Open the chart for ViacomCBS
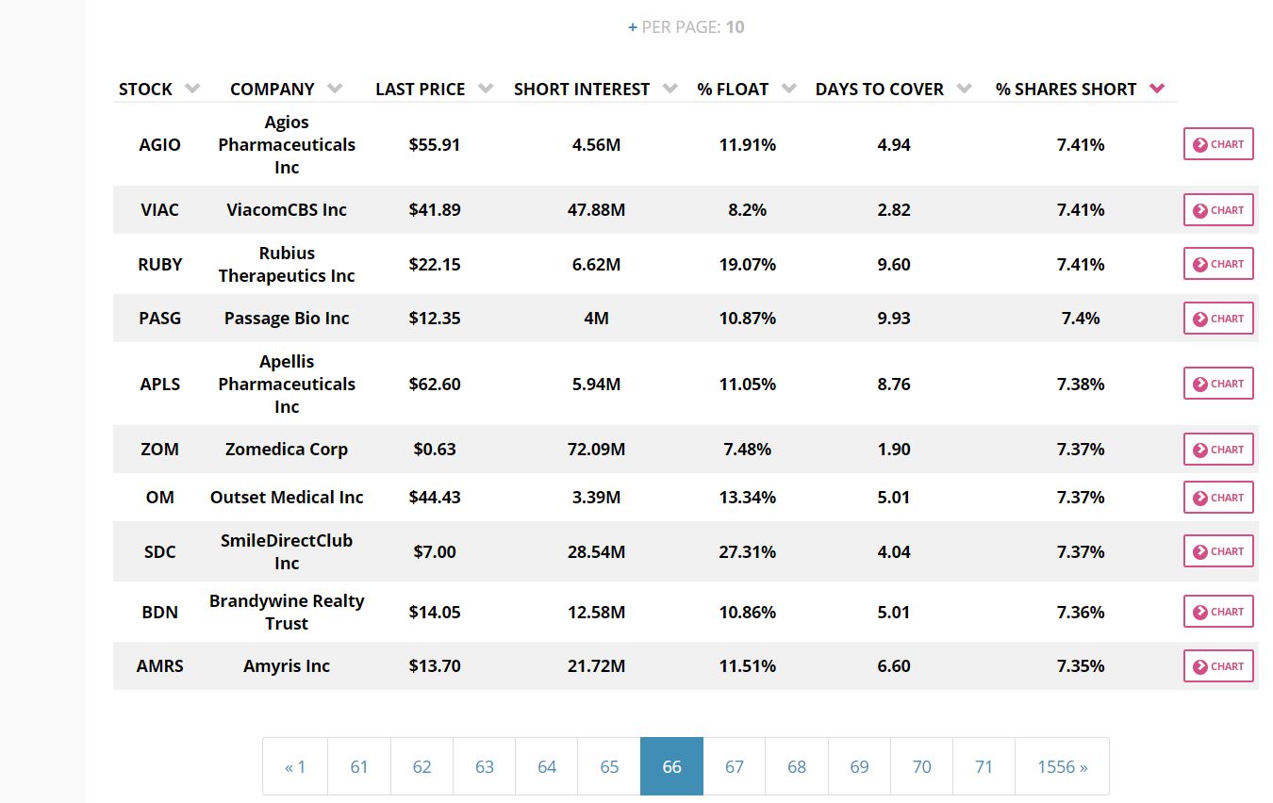The height and width of the screenshot is (803, 1273). (1217, 210)
